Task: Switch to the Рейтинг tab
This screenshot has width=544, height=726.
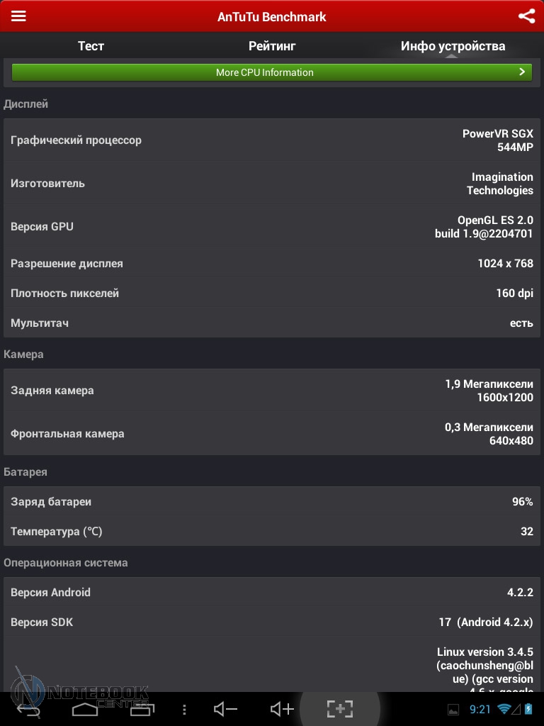Action: pyautogui.click(x=272, y=46)
